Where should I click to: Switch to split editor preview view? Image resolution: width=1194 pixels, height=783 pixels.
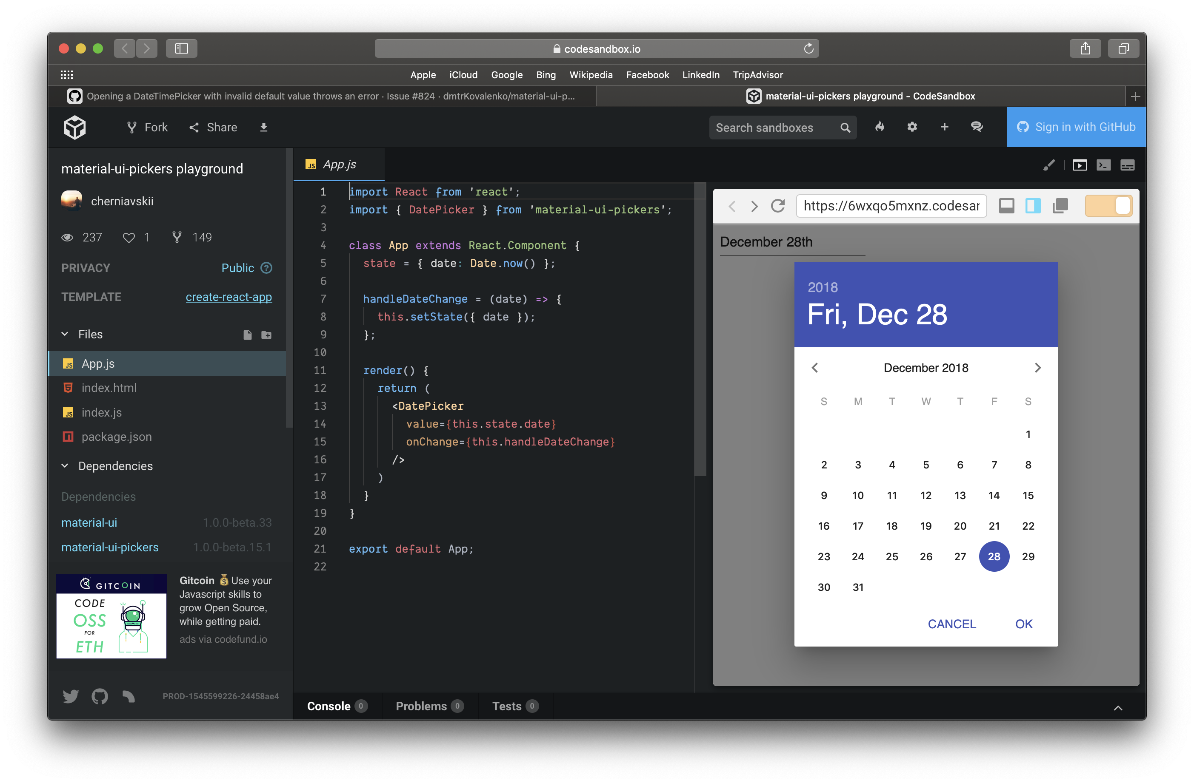(1033, 206)
